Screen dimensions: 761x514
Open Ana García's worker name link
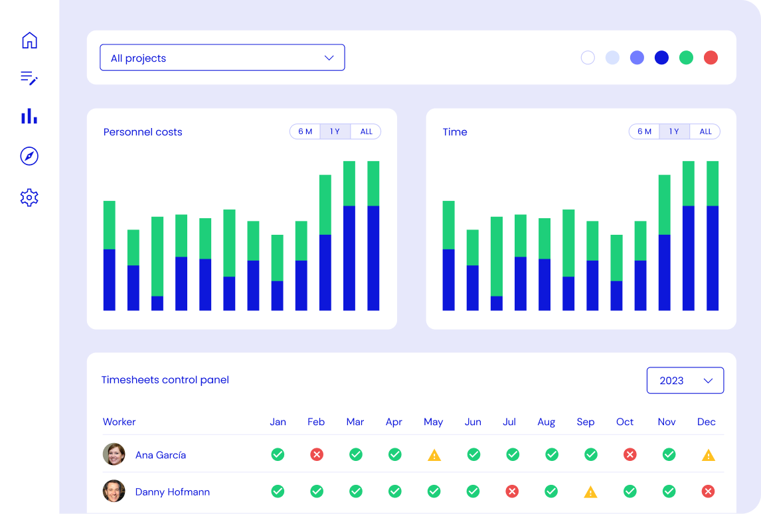(161, 455)
